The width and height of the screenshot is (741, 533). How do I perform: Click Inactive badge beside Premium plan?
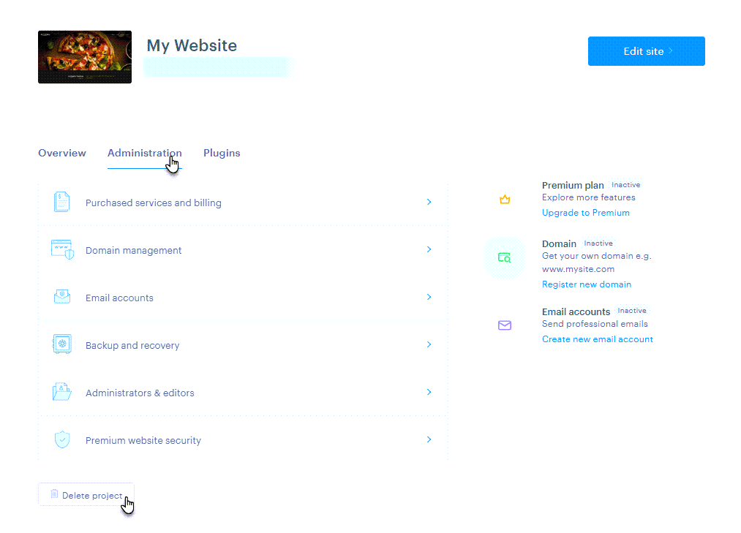tap(625, 185)
